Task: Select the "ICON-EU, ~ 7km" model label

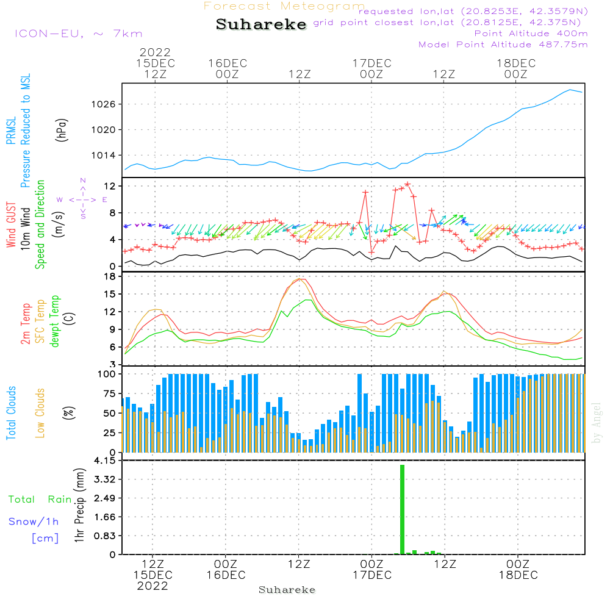Action: (x=77, y=34)
